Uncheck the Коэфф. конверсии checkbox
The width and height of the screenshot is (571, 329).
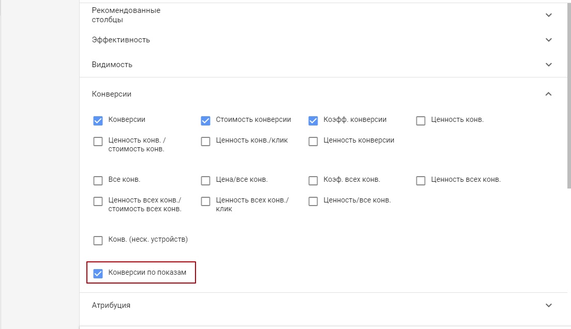click(x=313, y=121)
